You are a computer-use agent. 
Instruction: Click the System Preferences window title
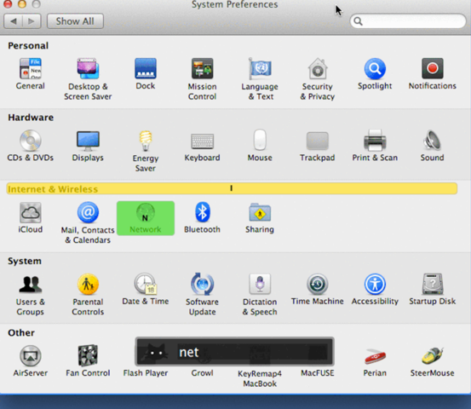tap(235, 4)
